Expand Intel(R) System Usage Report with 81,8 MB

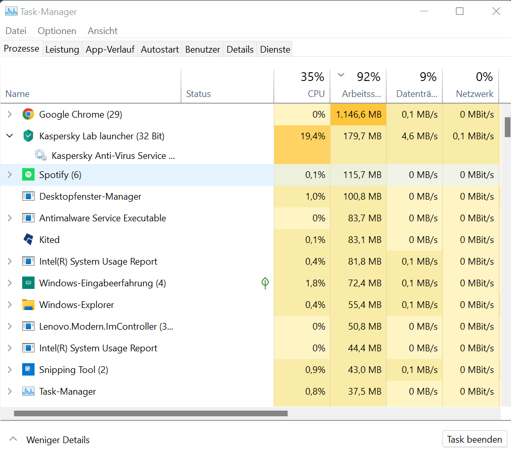point(10,261)
